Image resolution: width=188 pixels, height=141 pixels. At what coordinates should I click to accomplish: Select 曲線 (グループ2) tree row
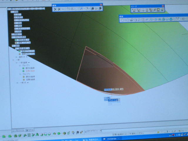pos(27,54)
